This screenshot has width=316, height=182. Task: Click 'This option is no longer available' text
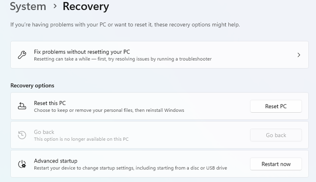click(x=81, y=139)
